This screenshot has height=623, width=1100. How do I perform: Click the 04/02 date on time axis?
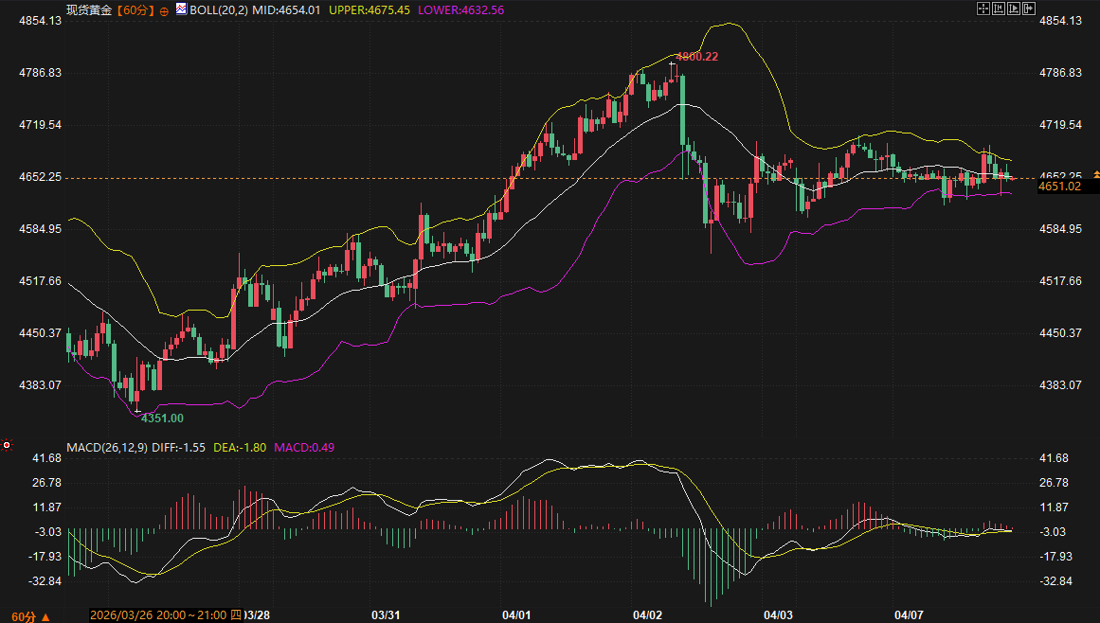pos(647,615)
